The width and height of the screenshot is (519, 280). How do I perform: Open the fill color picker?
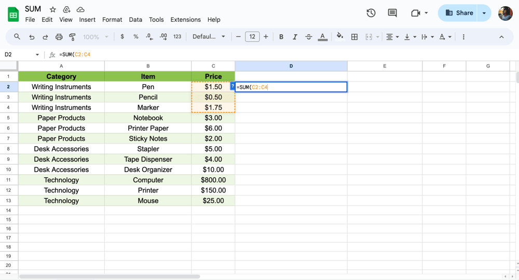pyautogui.click(x=340, y=37)
